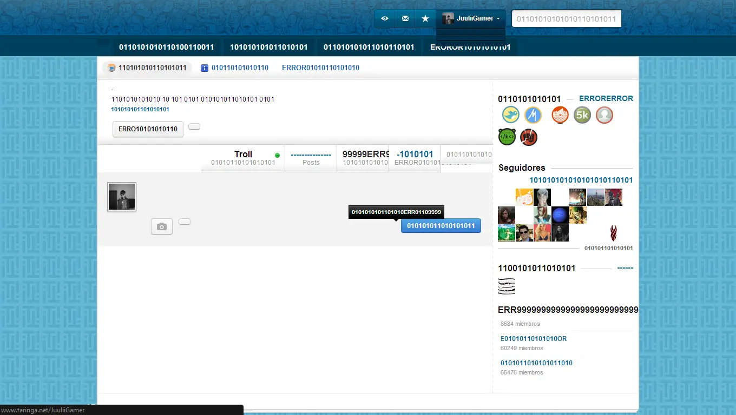Click the JuuliiGamer avatar in header
The width and height of the screenshot is (736, 415).
click(x=448, y=19)
